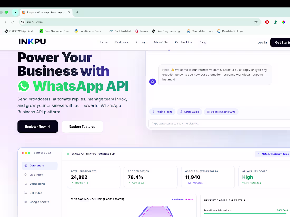Select the Setup Guide quick reply
Viewport: 290px width, 217px height.
tap(190, 112)
